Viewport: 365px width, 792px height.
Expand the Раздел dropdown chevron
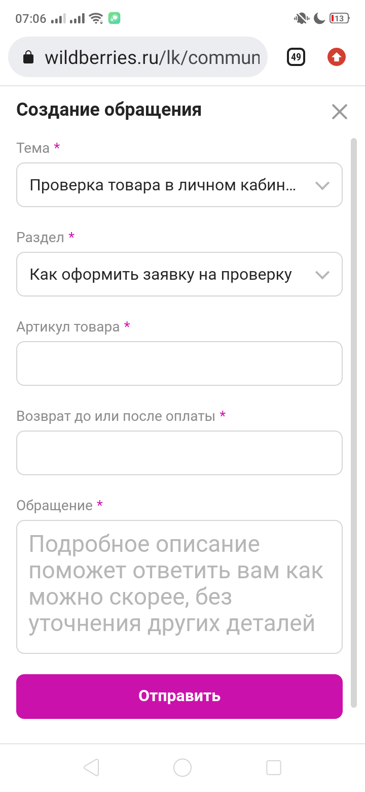click(322, 275)
